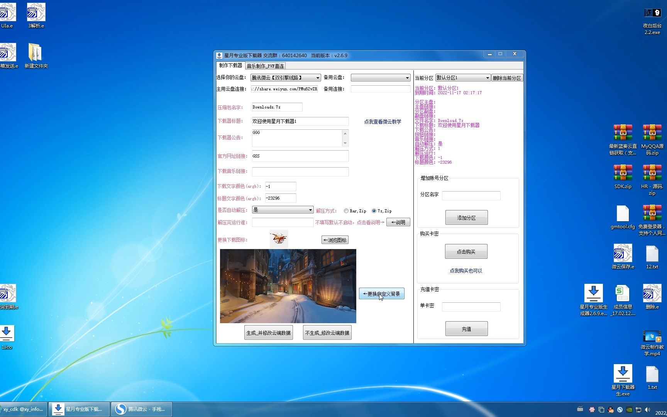Click the volume speaker tray icon
This screenshot has width=667, height=417.
[x=648, y=410]
